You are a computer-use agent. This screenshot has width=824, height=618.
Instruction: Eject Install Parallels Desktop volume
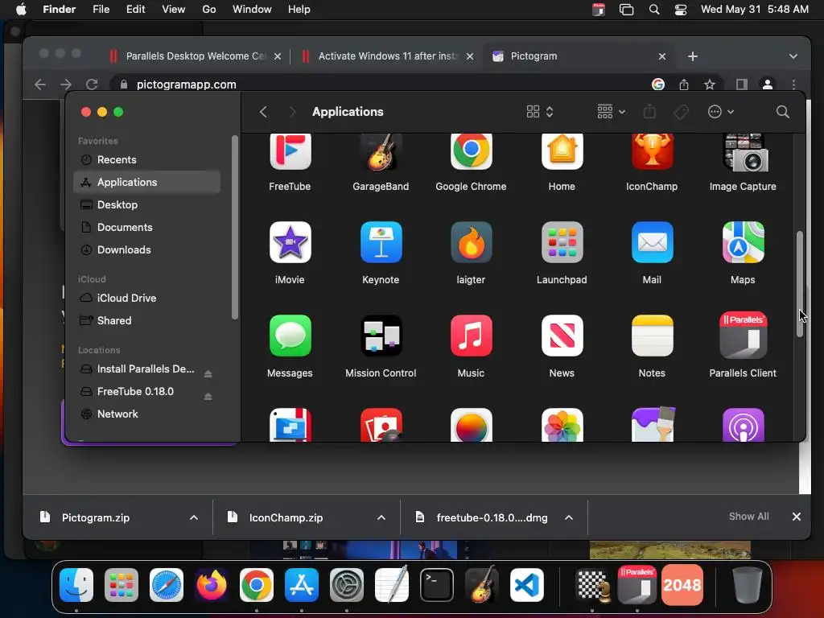(208, 373)
